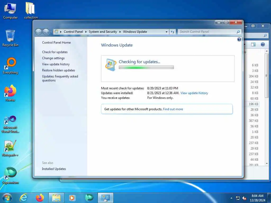Image resolution: width=271 pixels, height=203 pixels.
Task: Go forward using the navigation forward arrow
Action: pyautogui.click(x=46, y=32)
